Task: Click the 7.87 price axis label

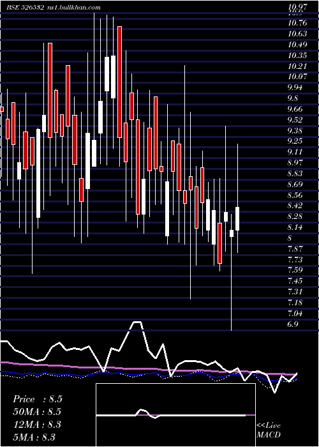Action: tap(295, 248)
